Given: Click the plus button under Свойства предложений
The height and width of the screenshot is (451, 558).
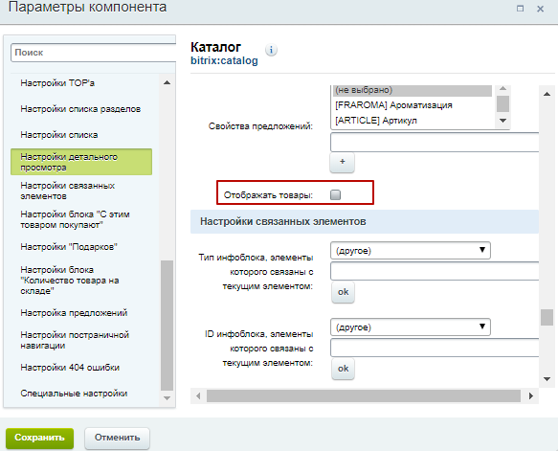Looking at the screenshot, I should (x=342, y=163).
